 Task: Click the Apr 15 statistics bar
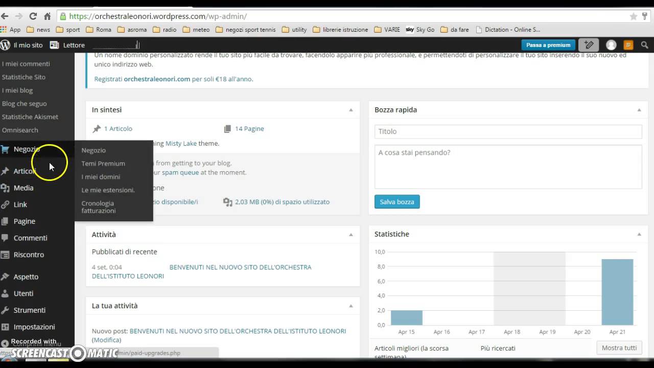(x=407, y=317)
